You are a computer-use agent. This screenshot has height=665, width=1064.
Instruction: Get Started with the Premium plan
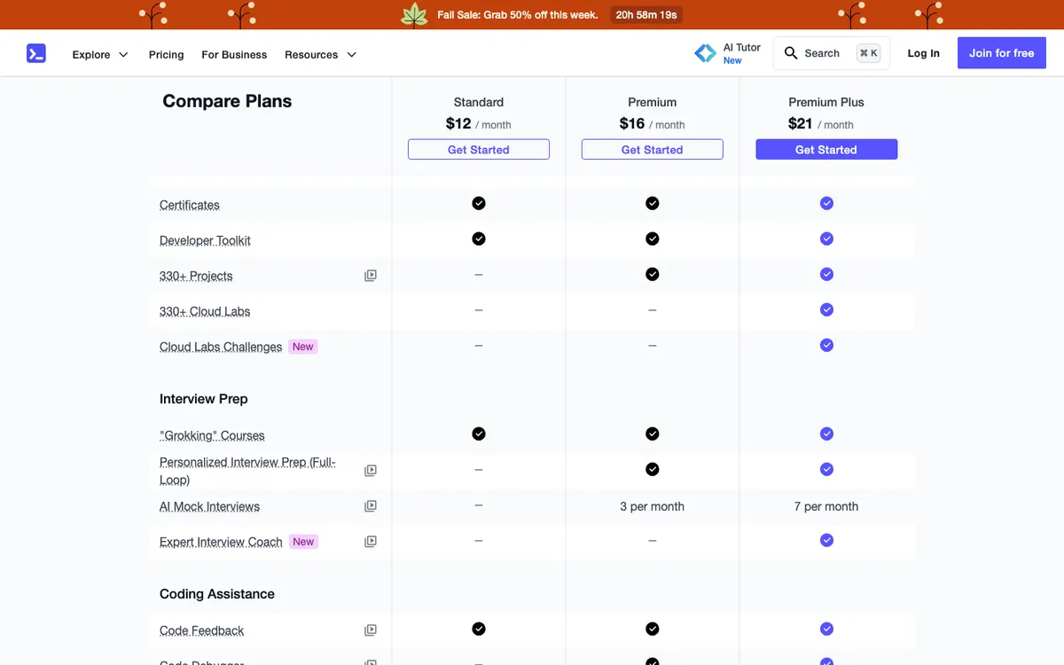[x=653, y=150]
